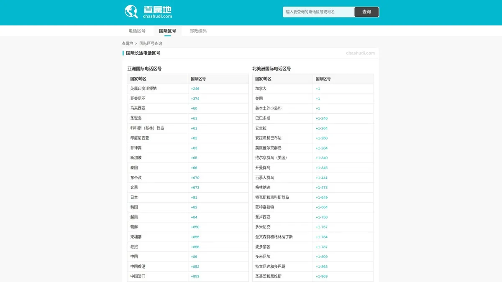This screenshot has width=502, height=282.
Task: Select the +84 code for 越南
Action: [x=194, y=217]
